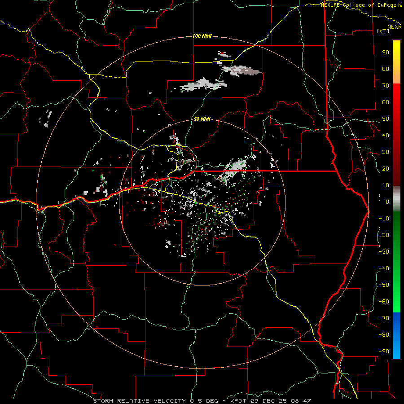
Task: Click the "100 NMI" range ring label
Action: [202, 36]
